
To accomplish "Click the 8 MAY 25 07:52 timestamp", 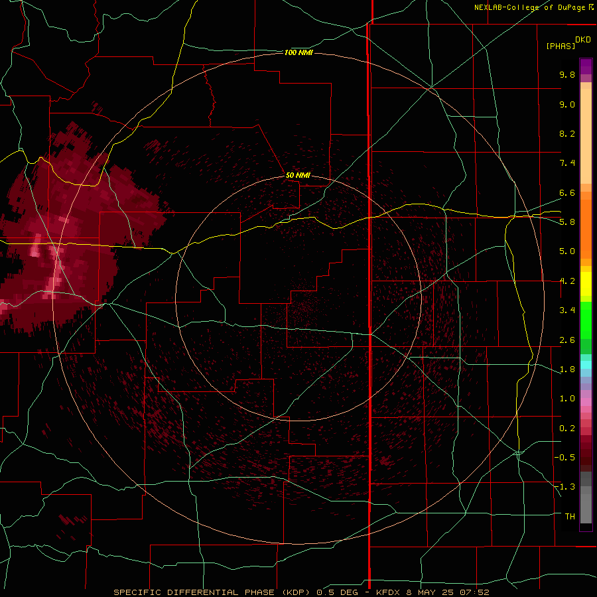I will (448, 592).
